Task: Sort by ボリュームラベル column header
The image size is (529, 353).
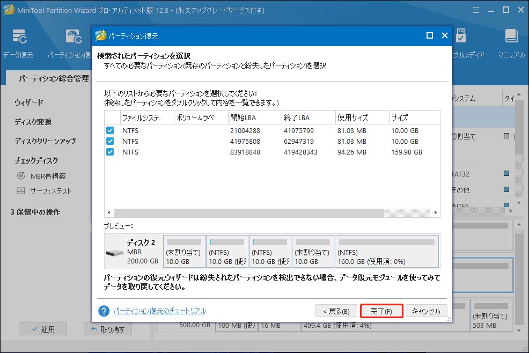Action: coord(201,117)
